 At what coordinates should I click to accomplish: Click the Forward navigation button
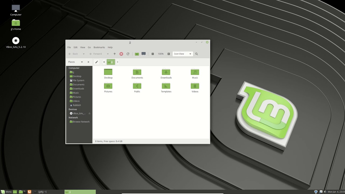[x=95, y=54]
